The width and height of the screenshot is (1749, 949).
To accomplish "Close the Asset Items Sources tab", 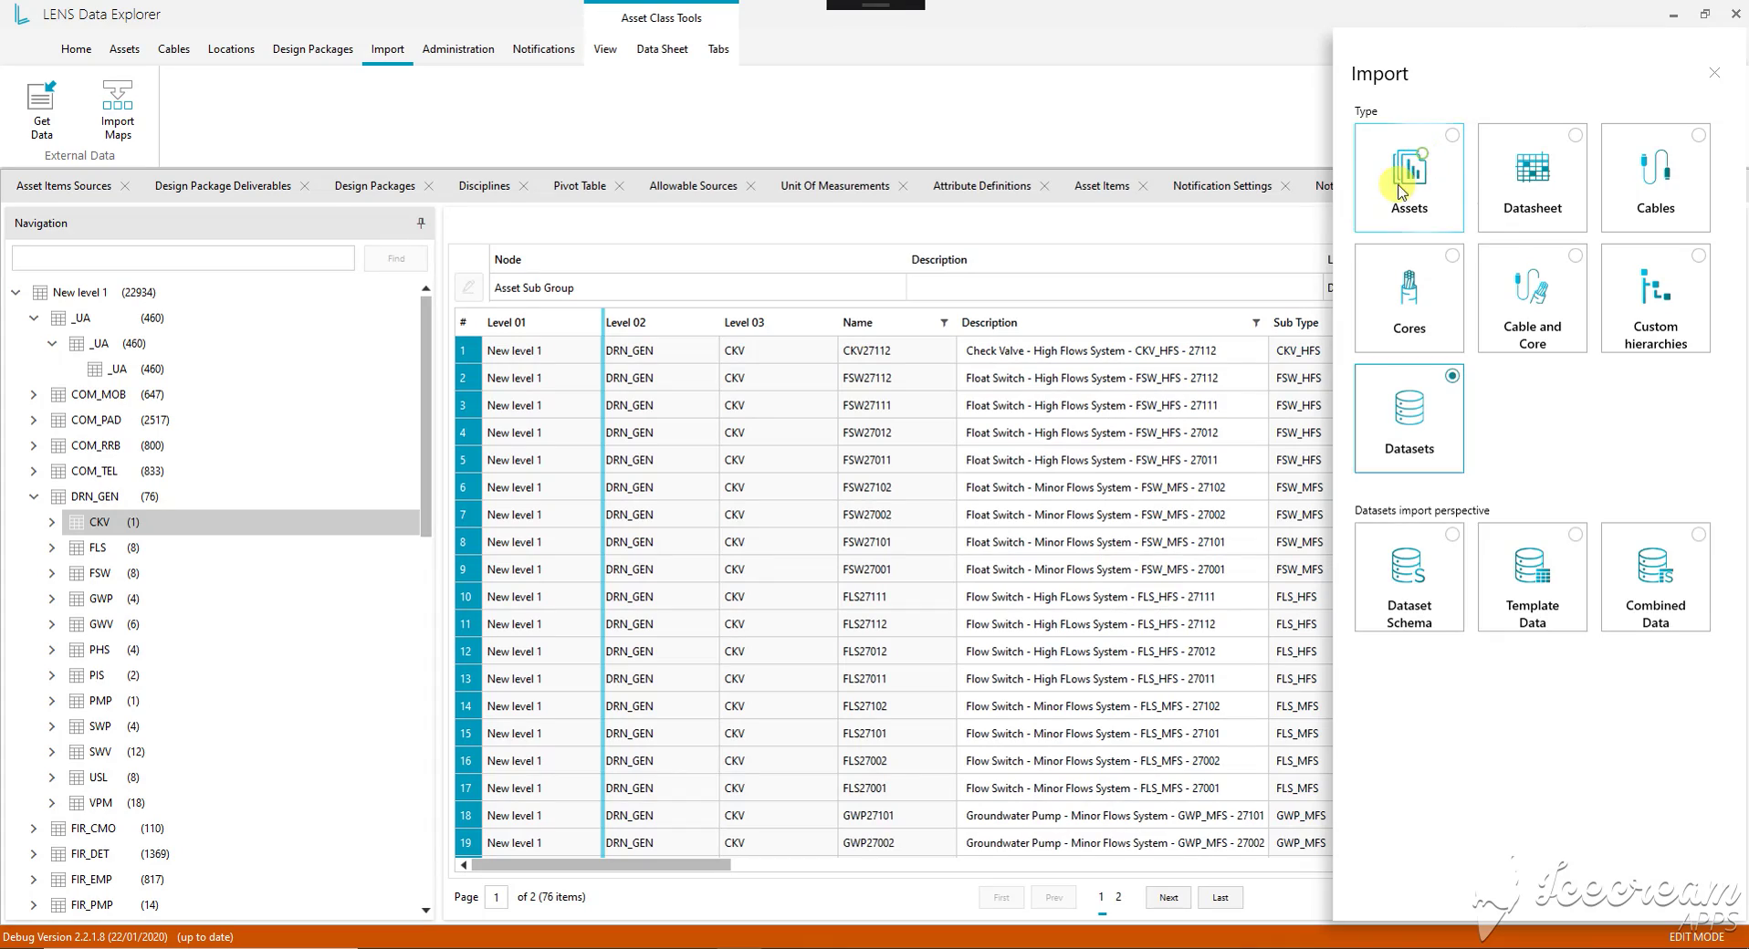I will click(x=125, y=186).
